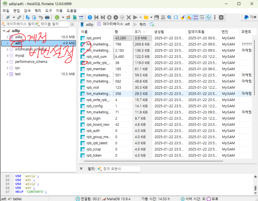Click the cancel editing X icon
The image size is (258, 201).
tap(129, 17)
